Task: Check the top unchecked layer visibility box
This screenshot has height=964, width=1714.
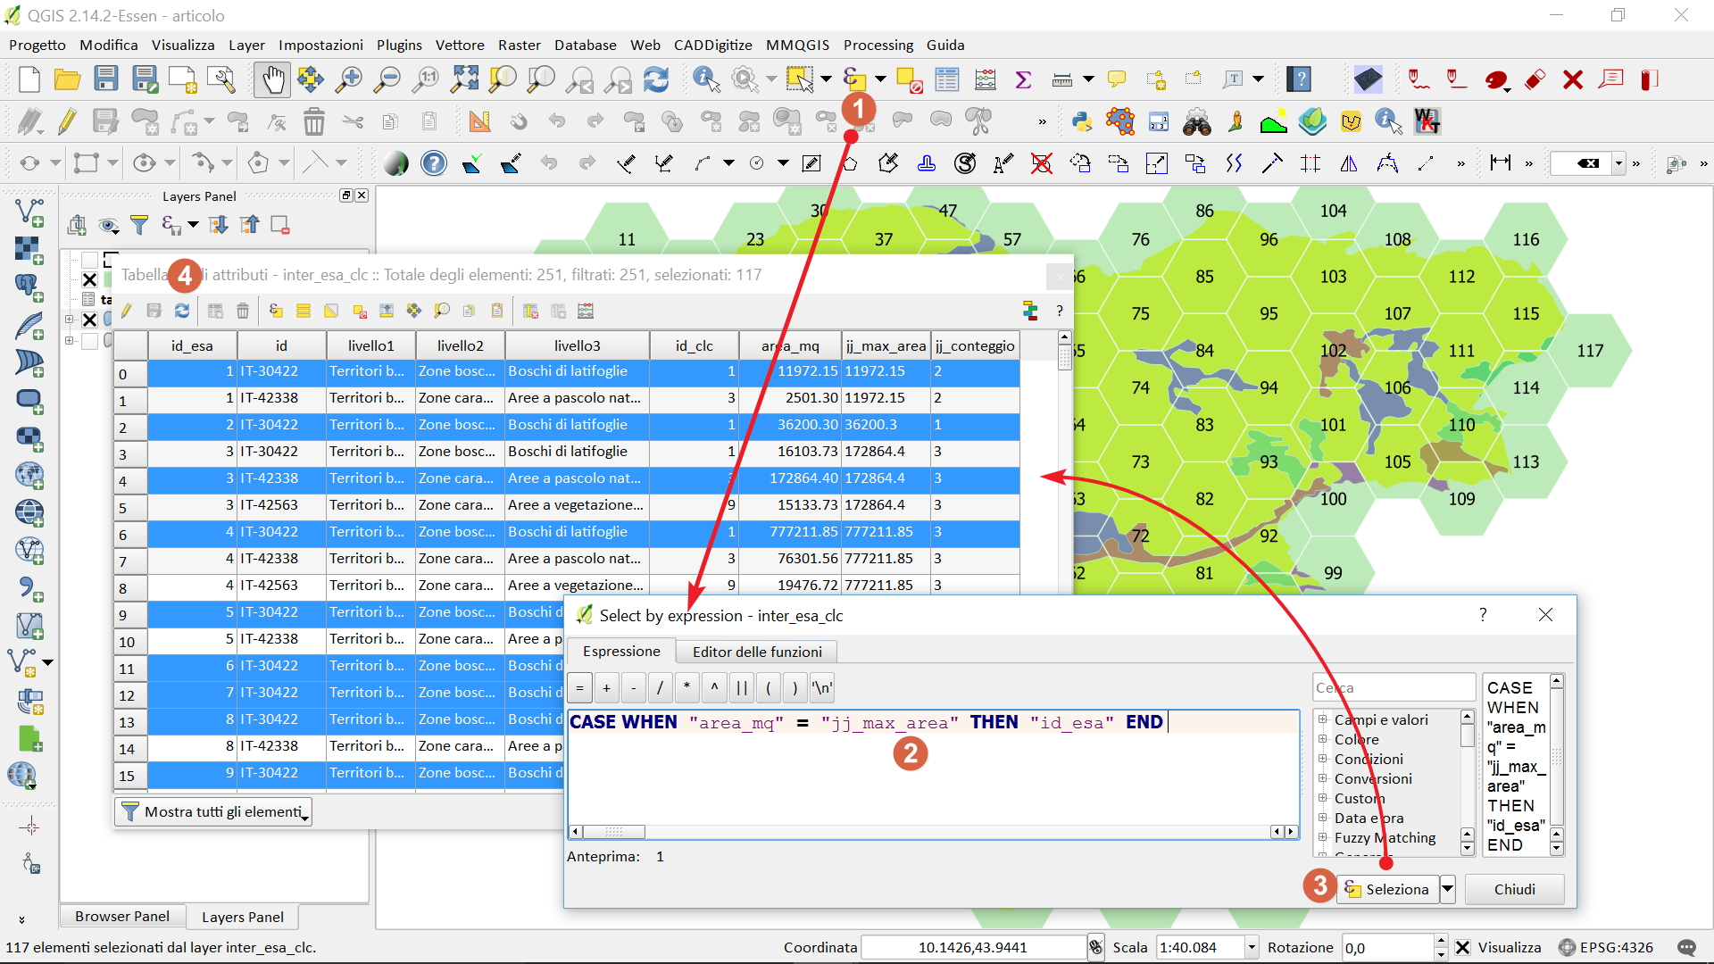Action: 89,260
